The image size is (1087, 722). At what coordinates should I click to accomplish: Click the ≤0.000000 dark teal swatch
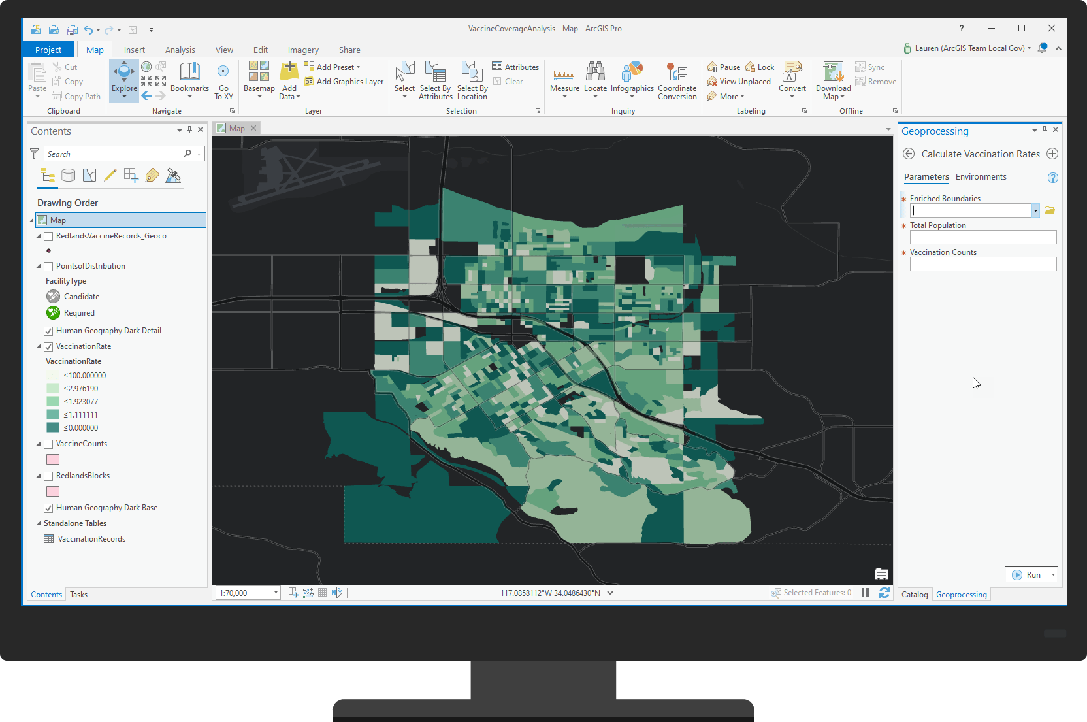(53, 427)
